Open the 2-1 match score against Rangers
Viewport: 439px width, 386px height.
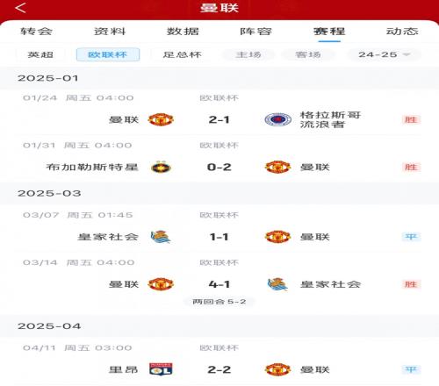point(219,119)
